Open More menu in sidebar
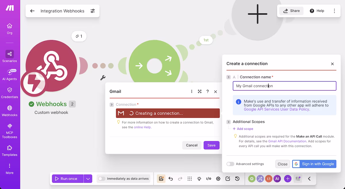 tap(9, 169)
